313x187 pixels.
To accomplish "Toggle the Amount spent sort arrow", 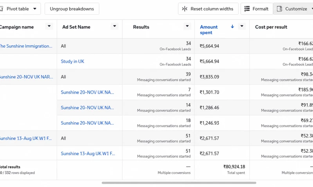I will pos(232,26).
